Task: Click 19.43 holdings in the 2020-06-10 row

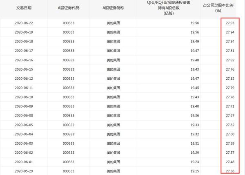Action: (x=195, y=97)
